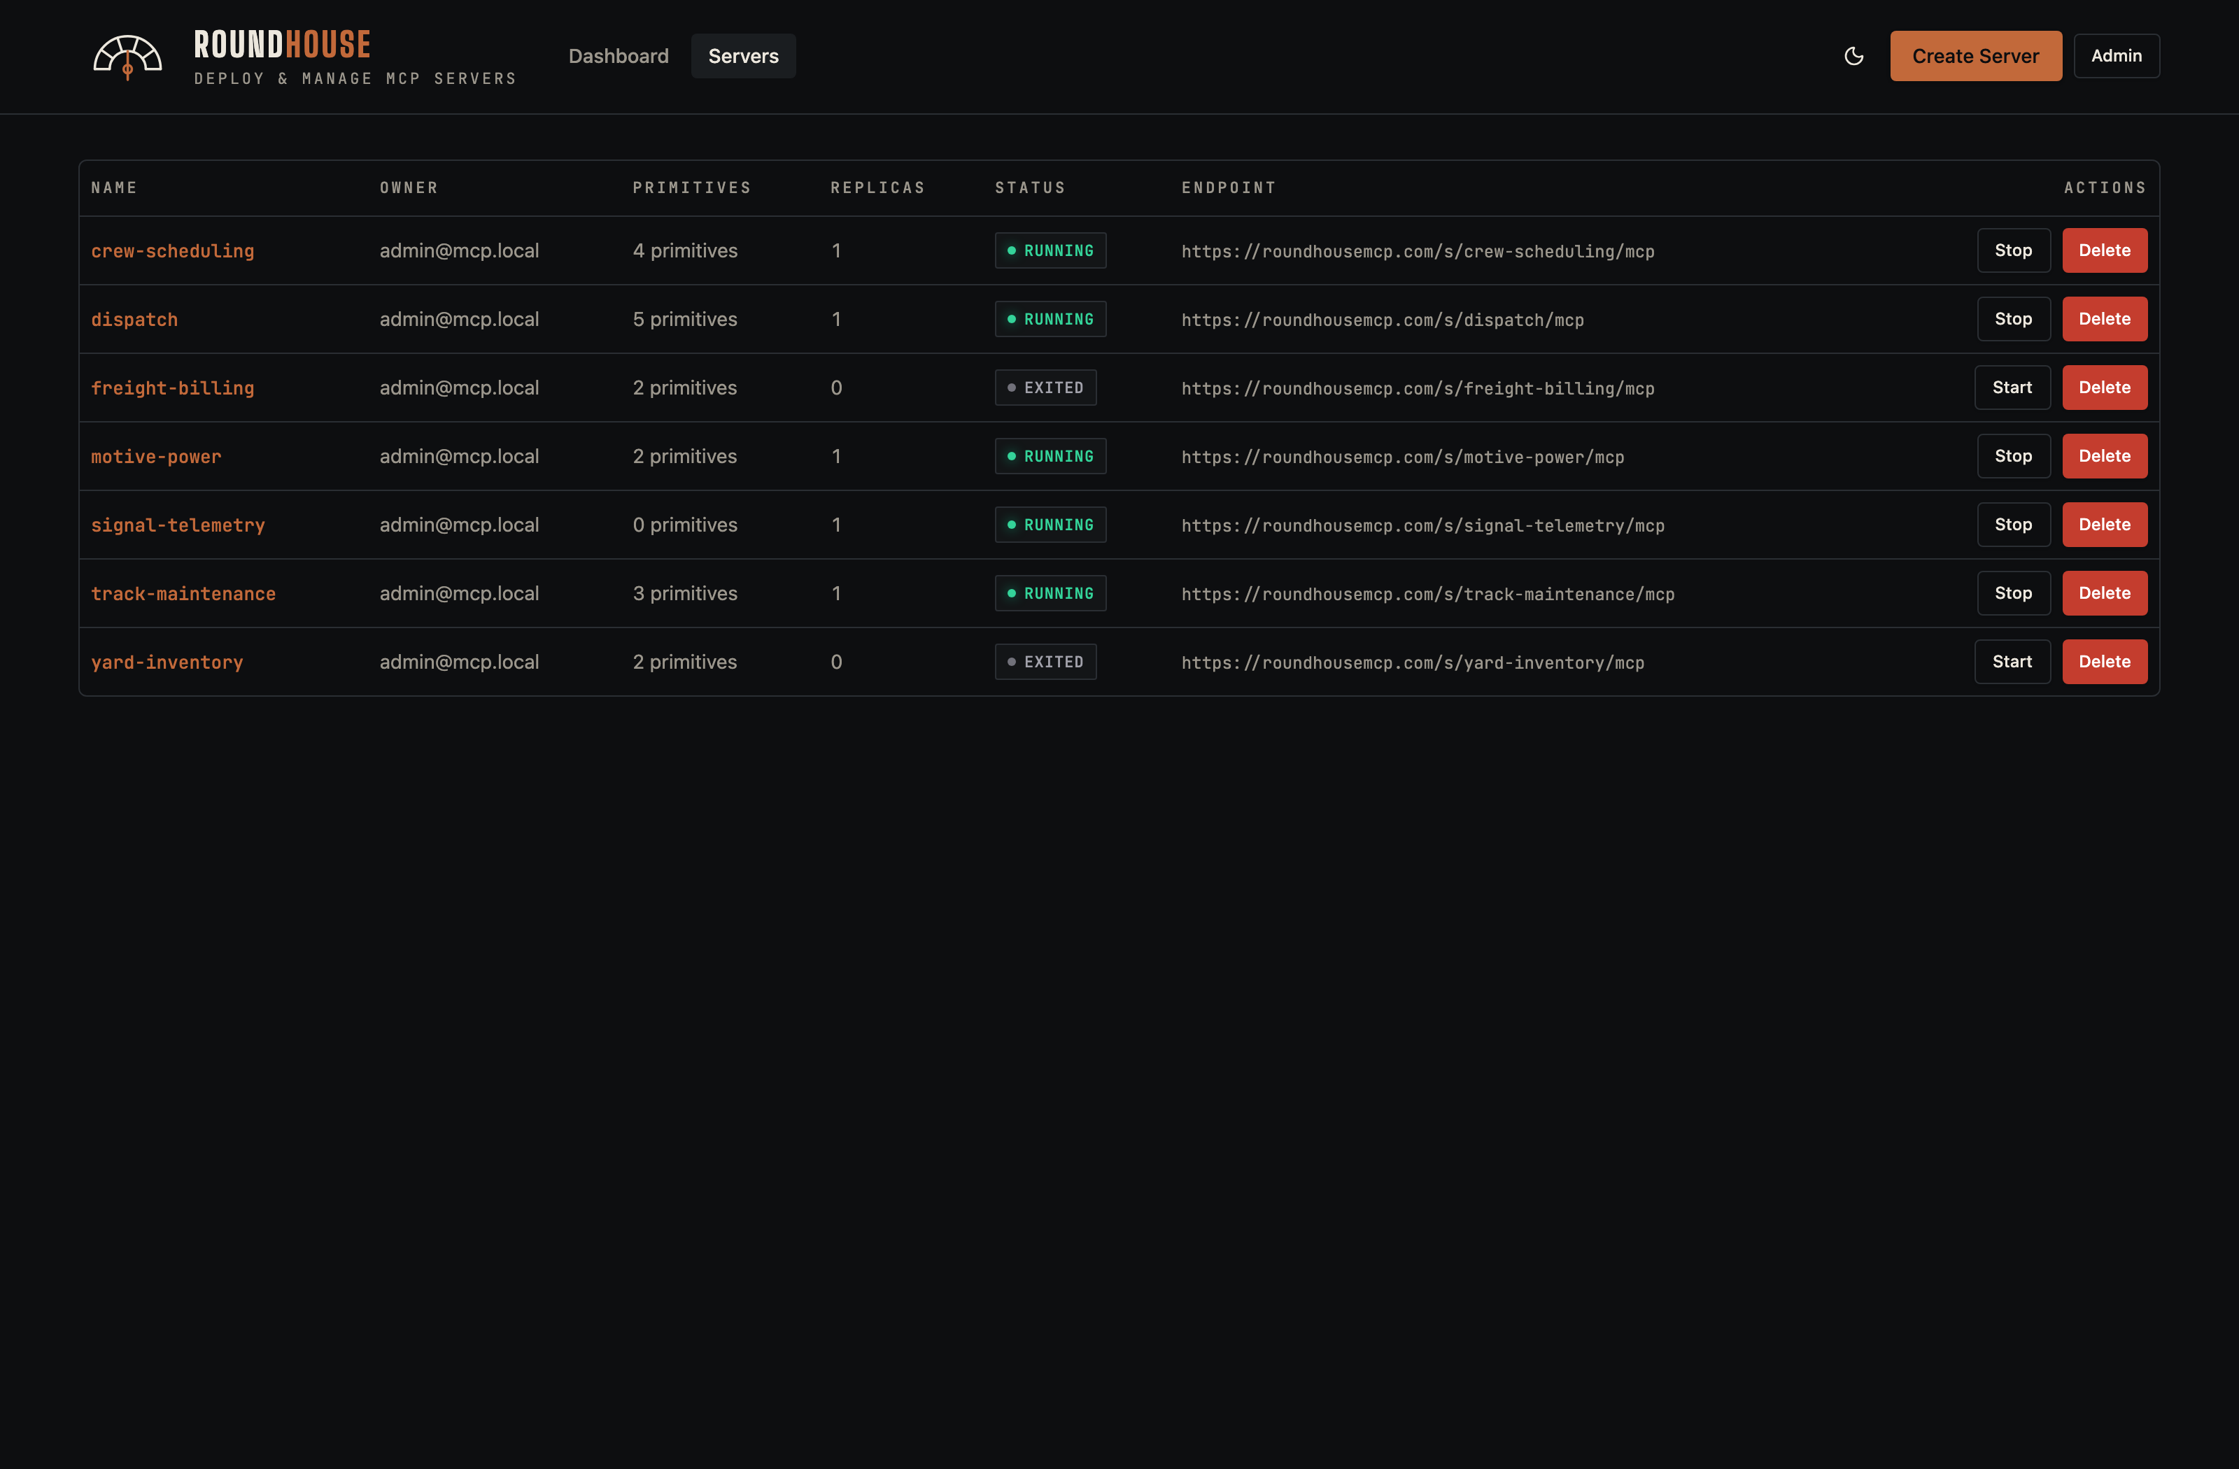Click the track-maintenance endpoint URL
The width and height of the screenshot is (2239, 1469).
pyautogui.click(x=1428, y=595)
